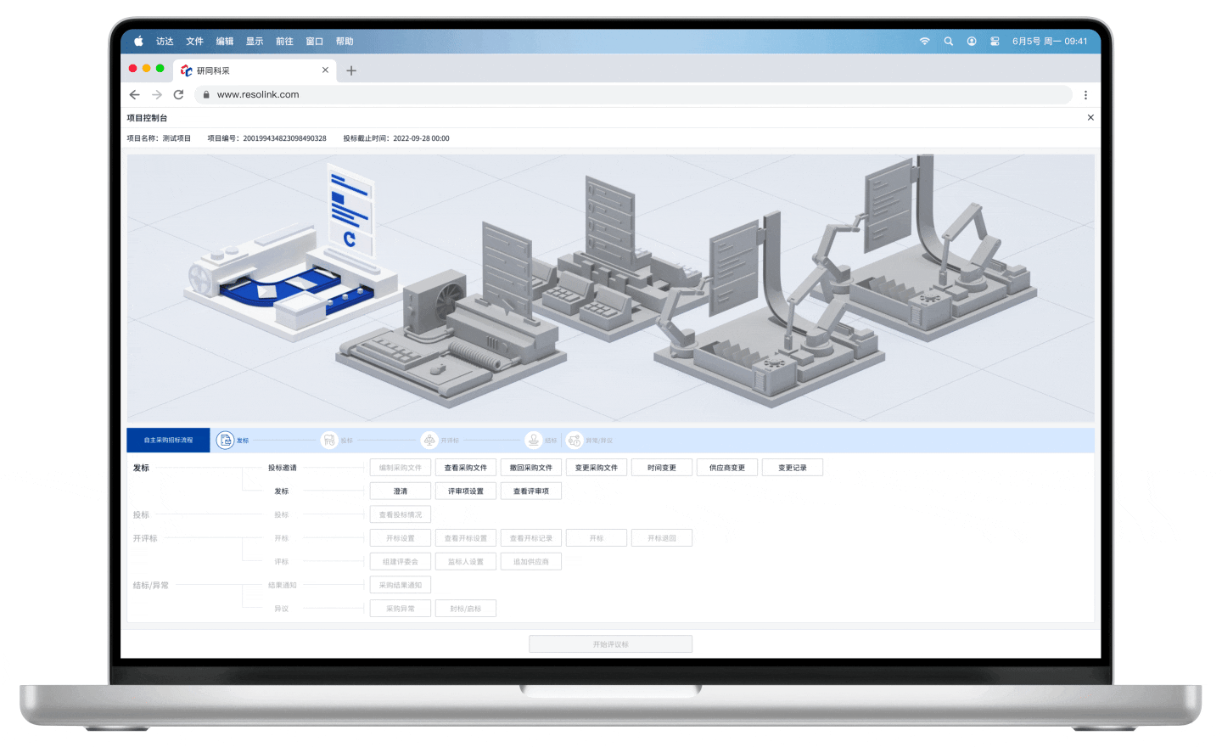The height and width of the screenshot is (747, 1222).
Task: Click the 查看采购文件 button
Action: (466, 468)
